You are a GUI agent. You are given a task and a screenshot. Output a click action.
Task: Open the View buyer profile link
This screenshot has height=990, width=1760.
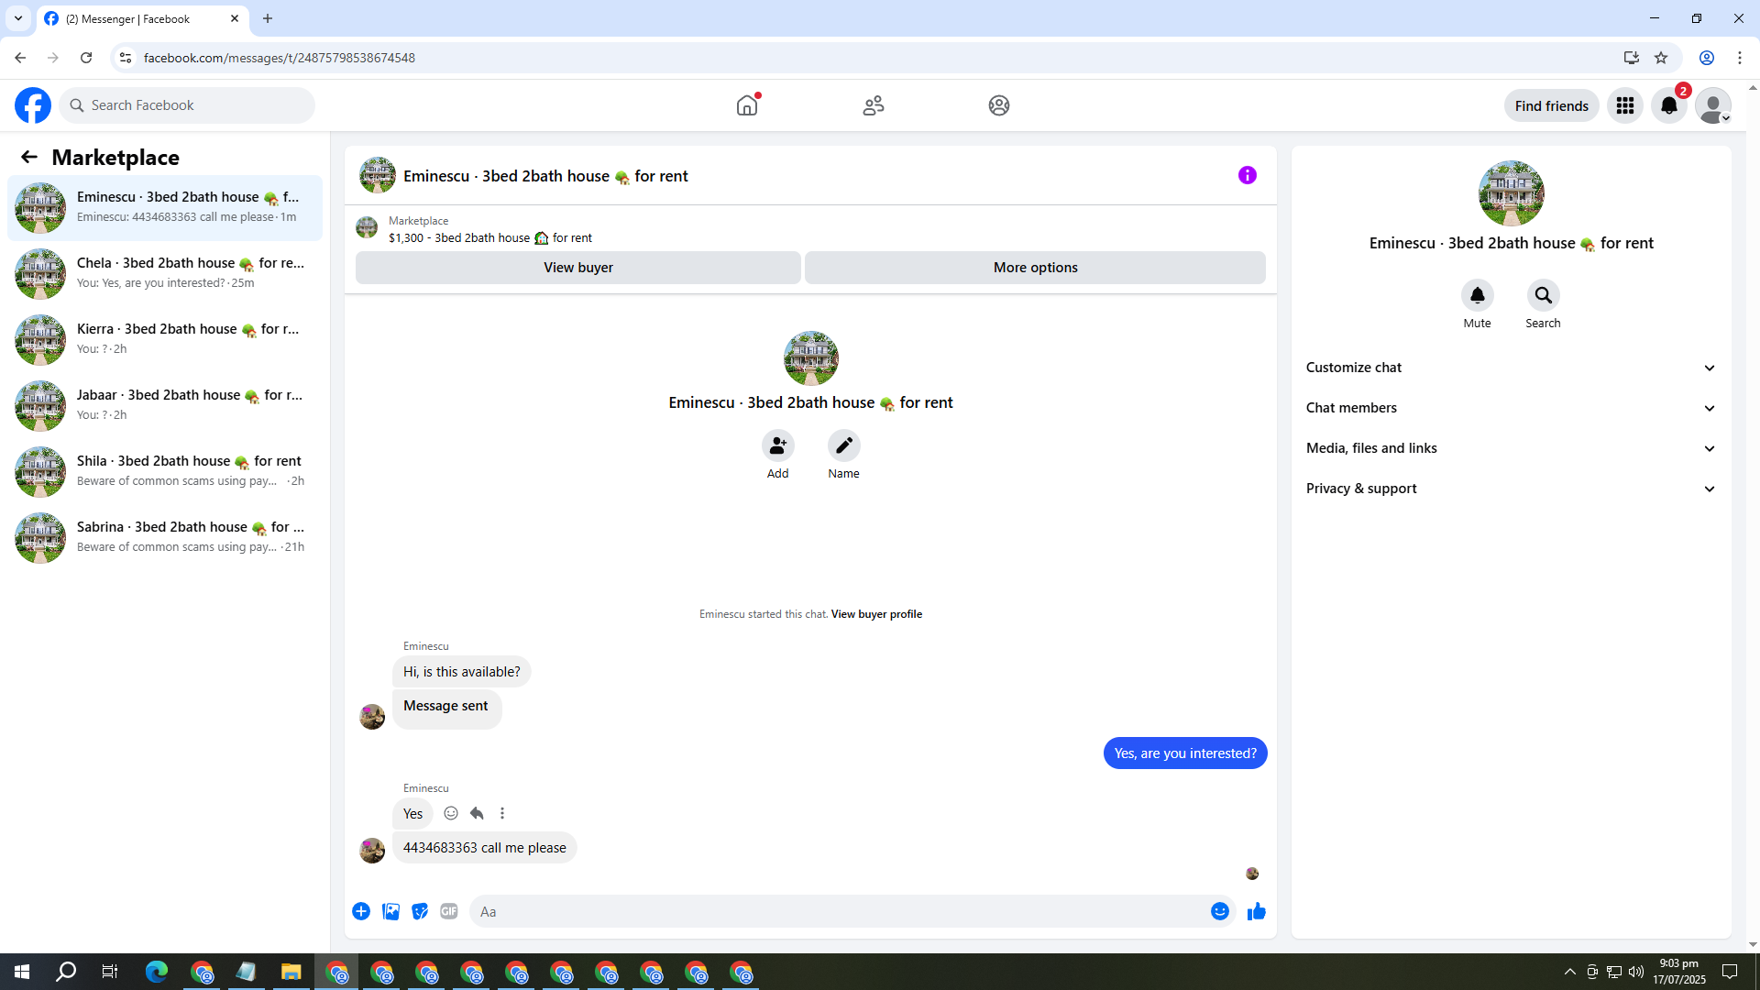[876, 614]
